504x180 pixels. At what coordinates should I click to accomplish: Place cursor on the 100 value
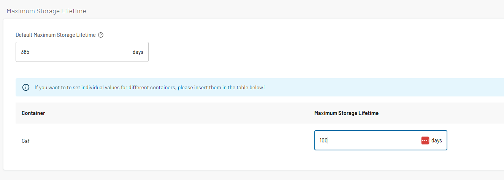point(323,141)
